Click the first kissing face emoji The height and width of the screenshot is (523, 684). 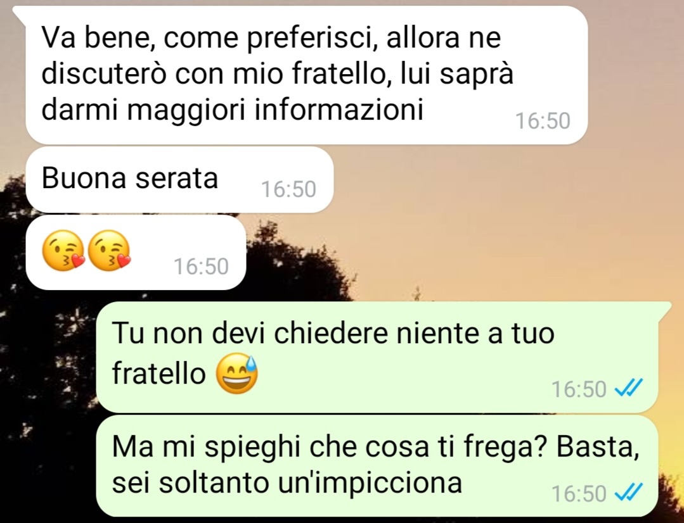(63, 251)
